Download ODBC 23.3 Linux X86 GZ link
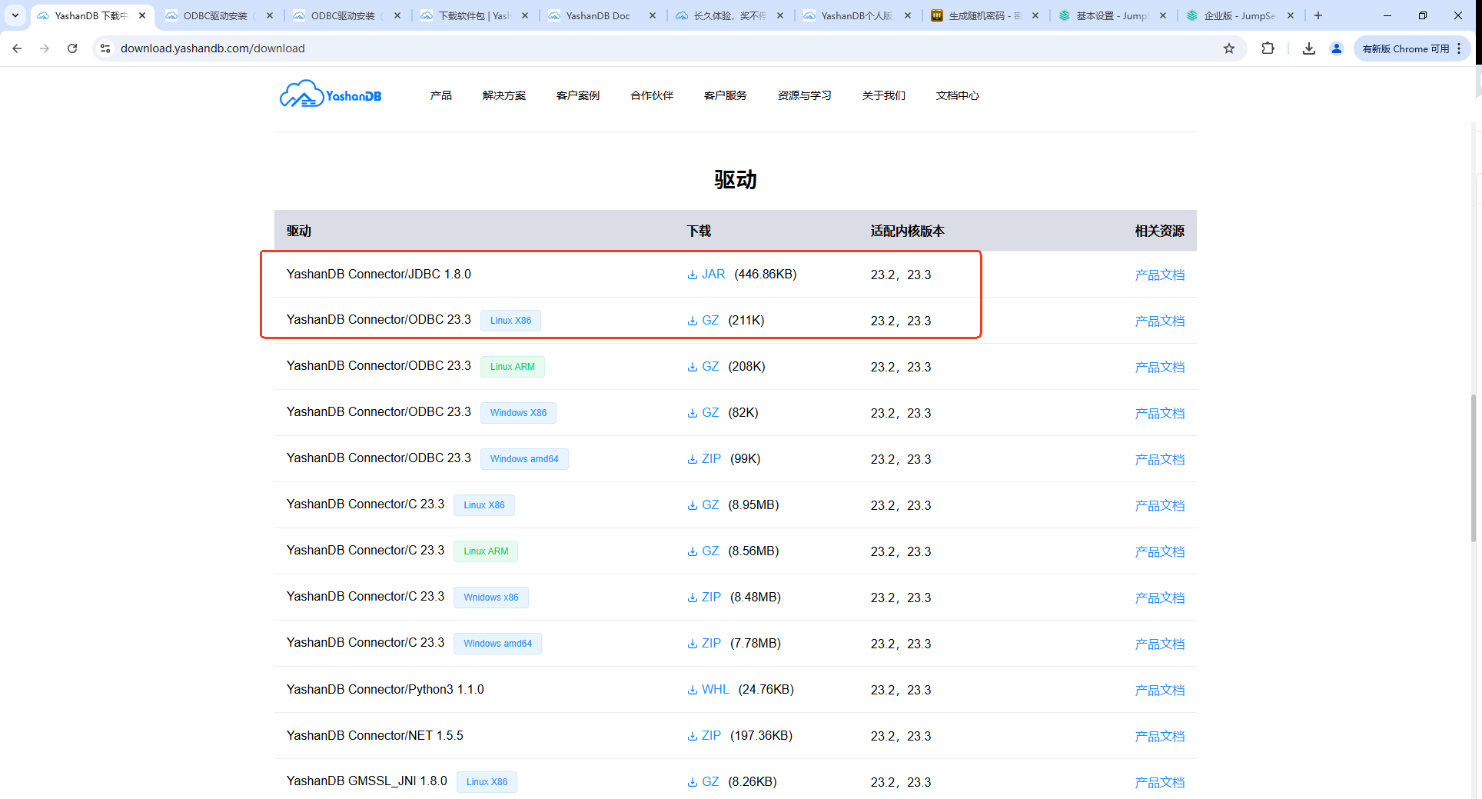1482x799 pixels. coord(710,321)
